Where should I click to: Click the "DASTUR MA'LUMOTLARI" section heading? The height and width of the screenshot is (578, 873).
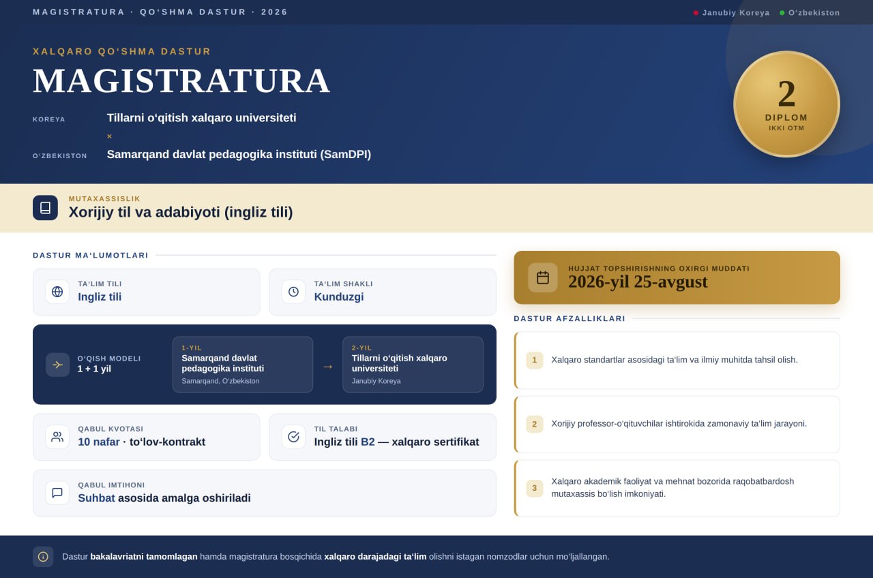91,256
